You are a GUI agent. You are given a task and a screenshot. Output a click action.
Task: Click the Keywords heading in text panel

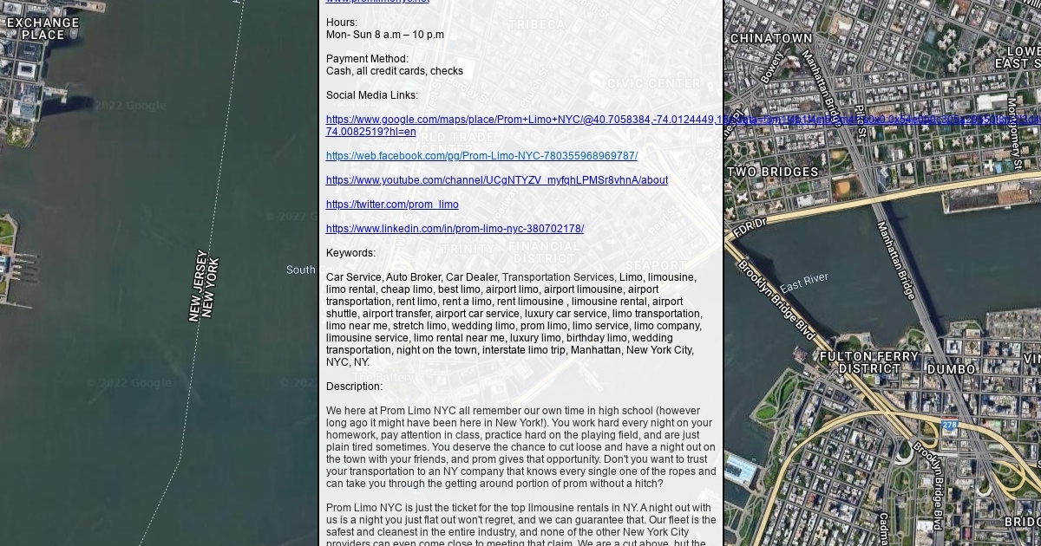pyautogui.click(x=350, y=253)
